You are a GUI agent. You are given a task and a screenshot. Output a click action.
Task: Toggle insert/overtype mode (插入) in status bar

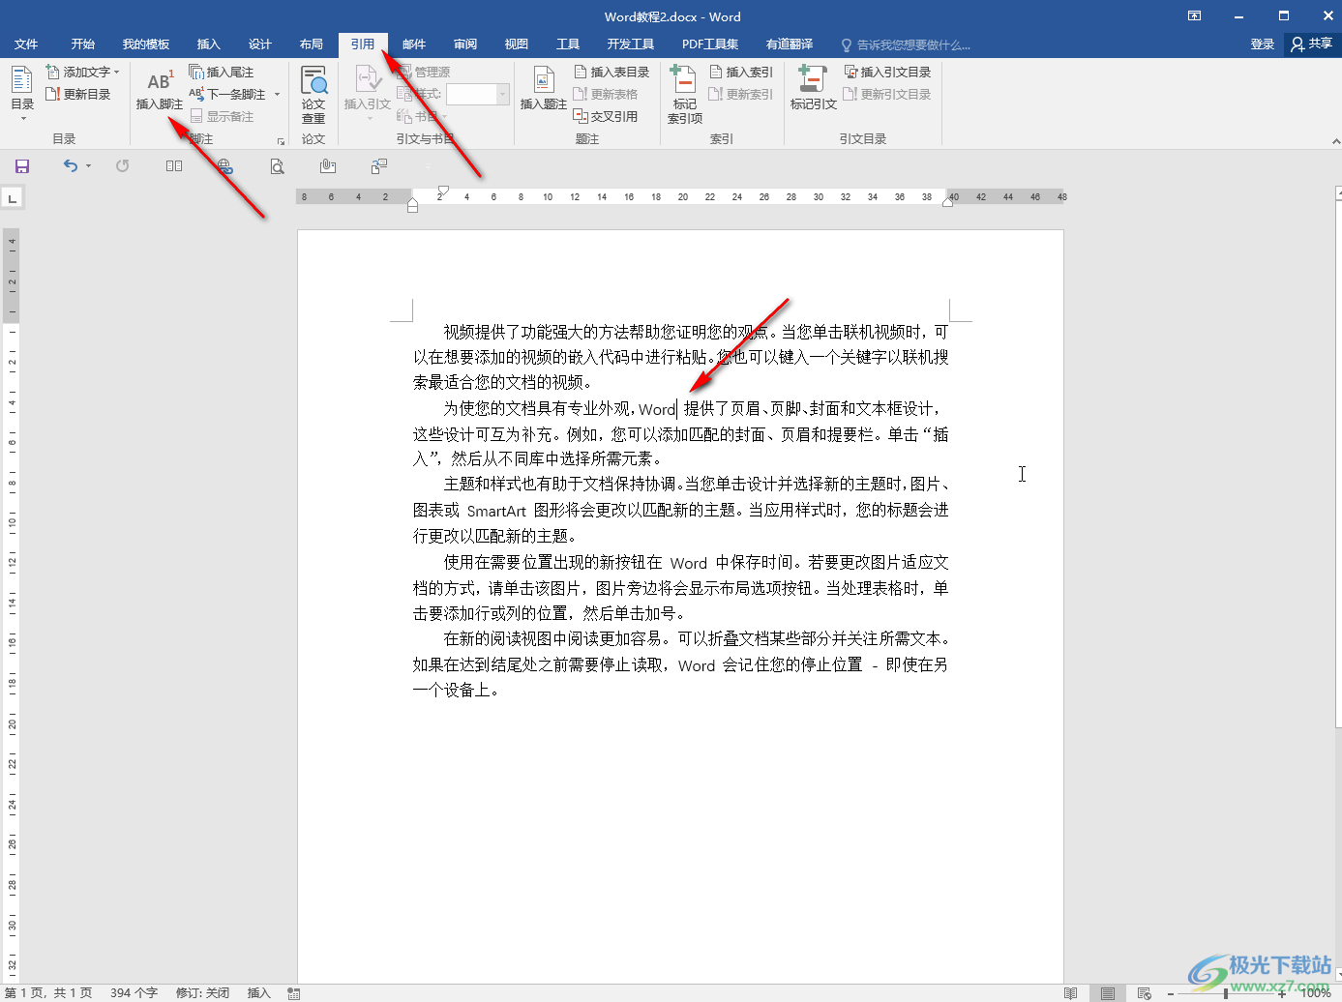(x=259, y=993)
